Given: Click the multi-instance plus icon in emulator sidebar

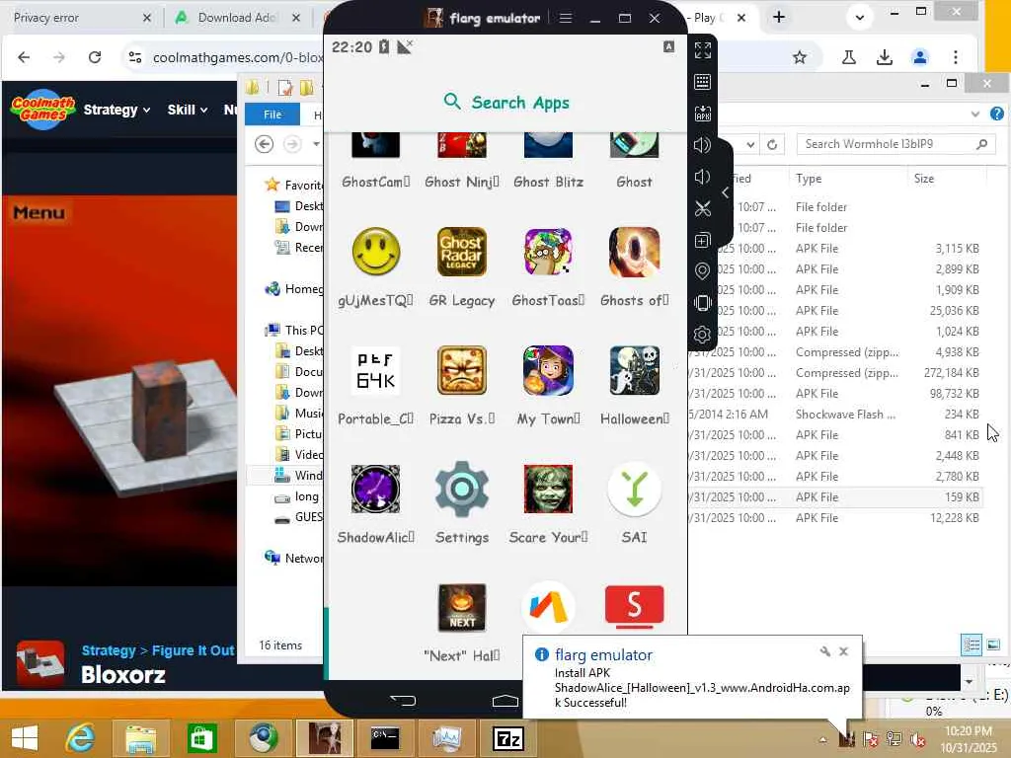Looking at the screenshot, I should (703, 241).
